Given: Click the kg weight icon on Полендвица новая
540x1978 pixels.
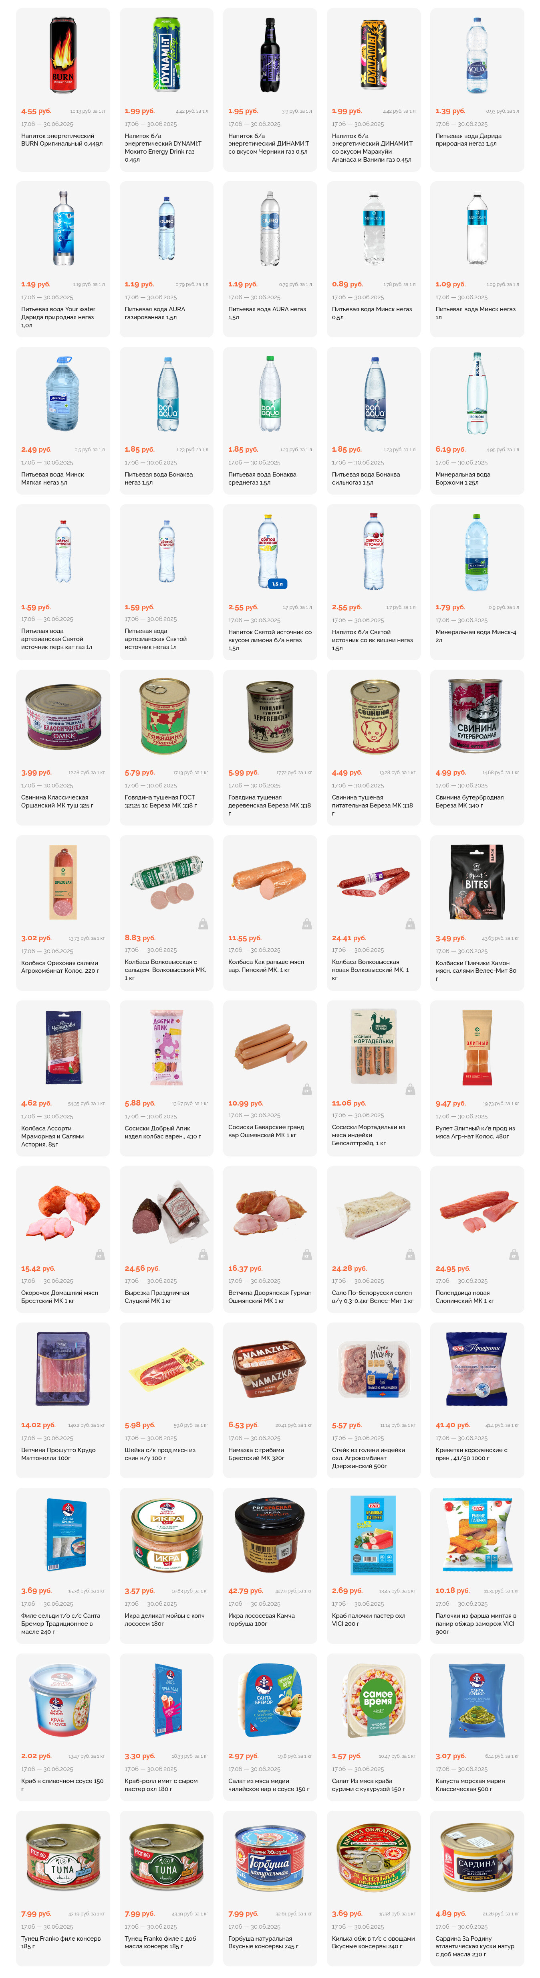Looking at the screenshot, I should click(514, 1255).
